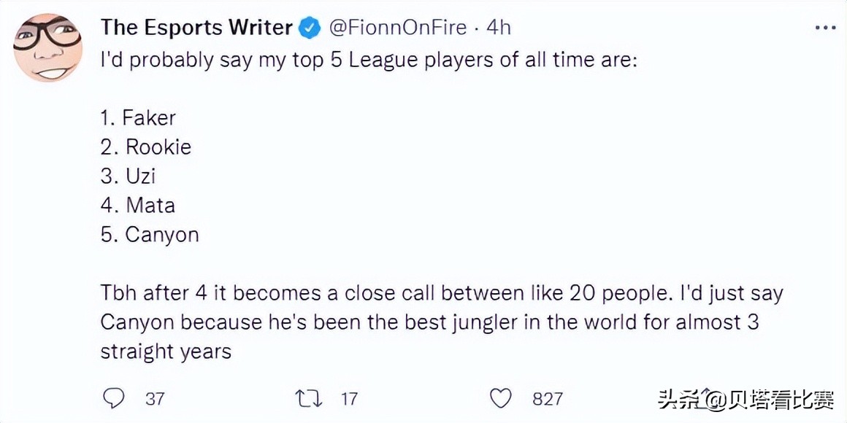This screenshot has height=423, width=847.
Task: Click the tweet's opening line about top 5 players
Action: [369, 60]
